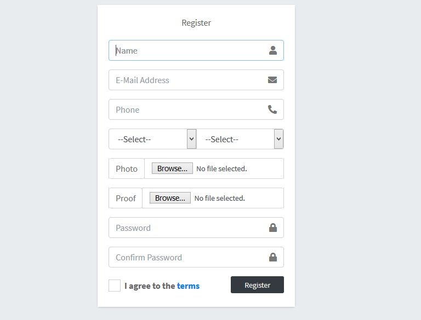Submit the form with Register button

pyautogui.click(x=257, y=284)
